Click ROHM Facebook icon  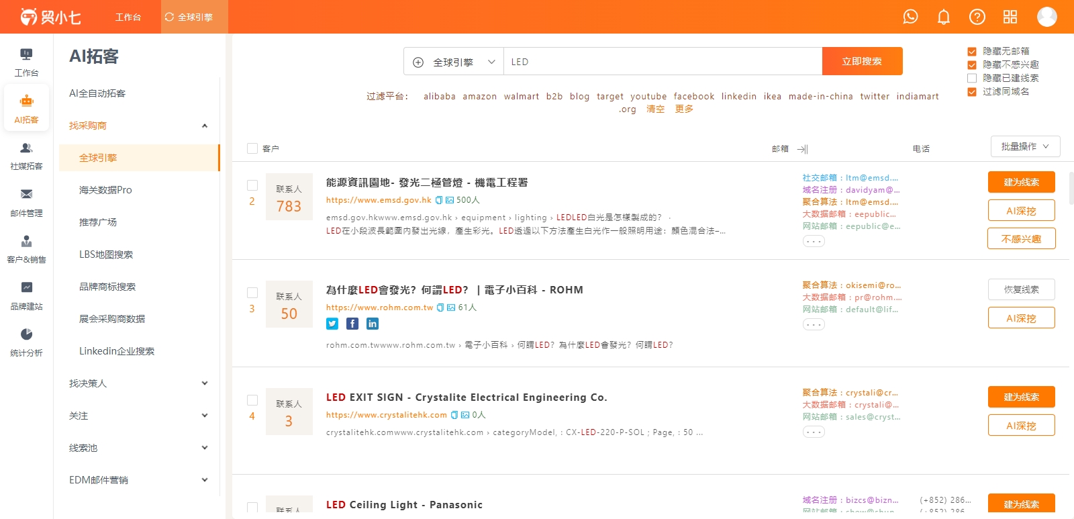(352, 324)
